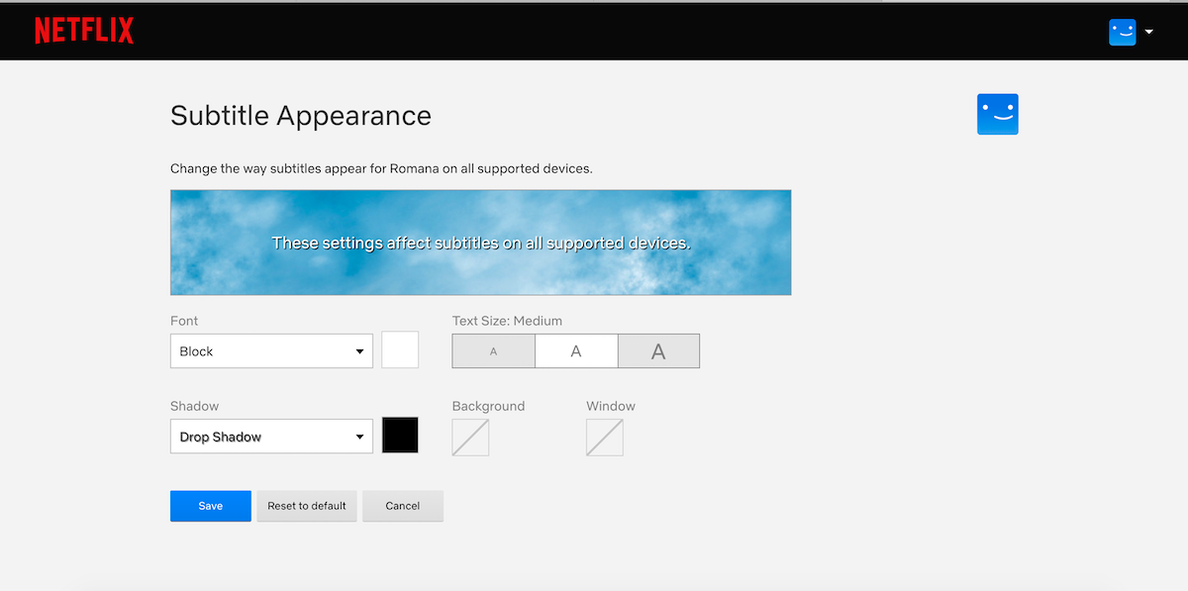Select the small text size option
The width and height of the screenshot is (1188, 591).
[x=493, y=351]
